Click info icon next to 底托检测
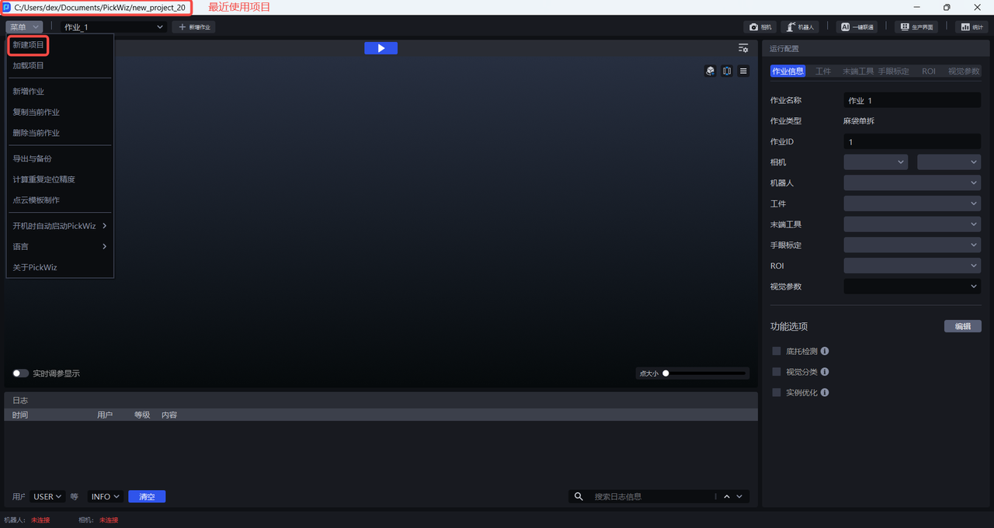Viewport: 994px width, 528px height. (x=825, y=352)
